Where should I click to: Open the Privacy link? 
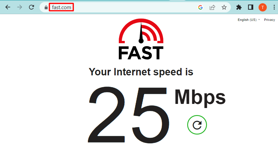click(x=269, y=20)
